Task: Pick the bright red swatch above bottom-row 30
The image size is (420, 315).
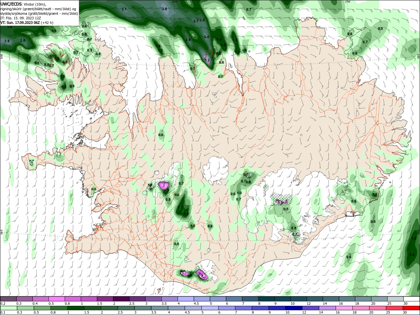Action: pyautogui.click(x=411, y=308)
